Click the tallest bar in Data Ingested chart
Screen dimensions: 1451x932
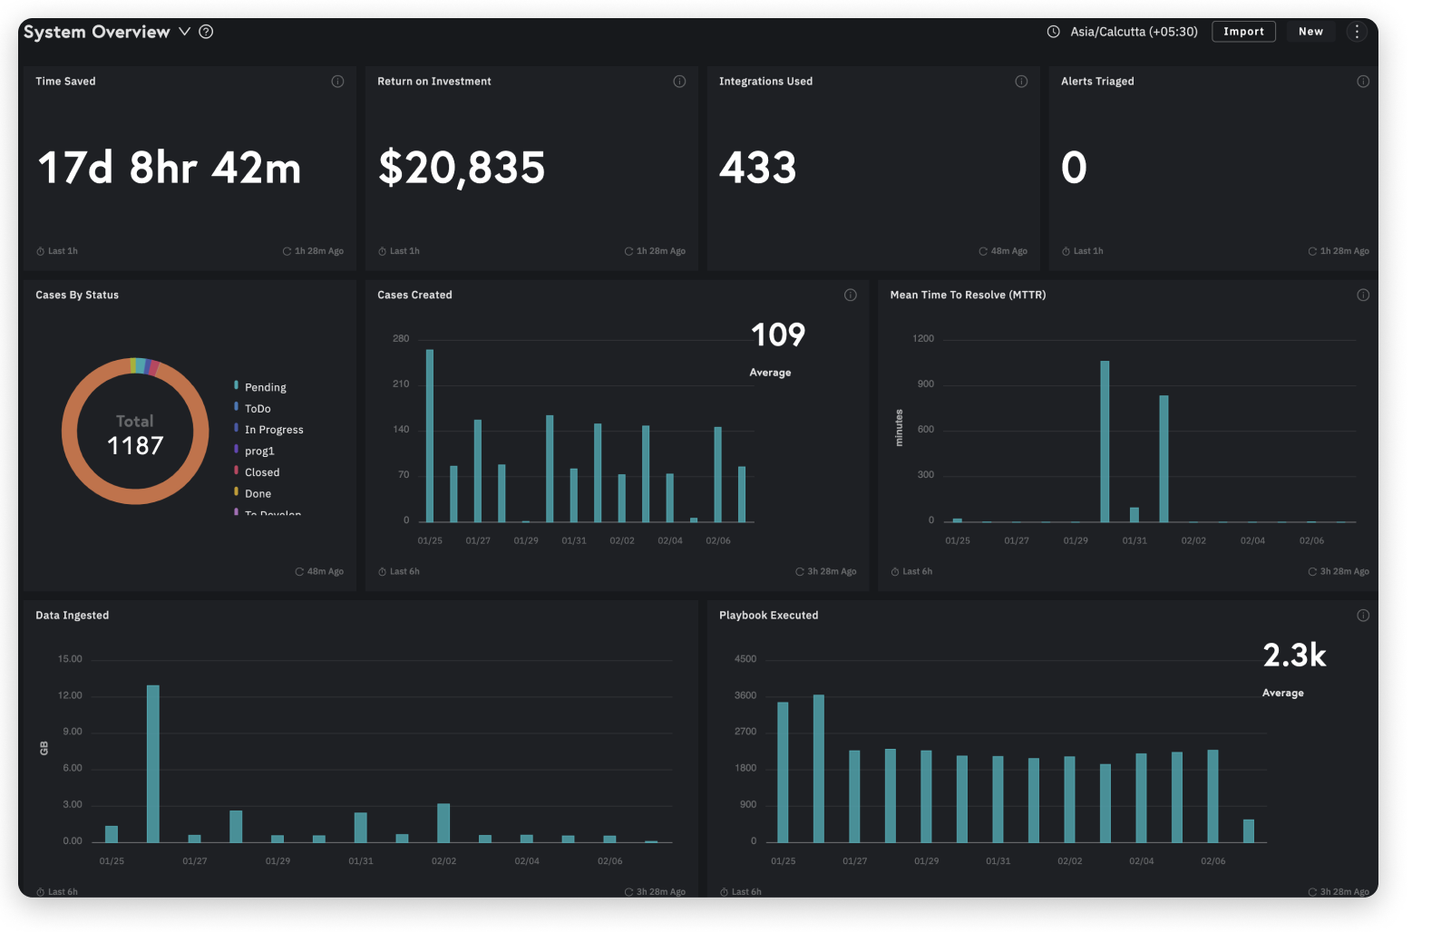click(153, 763)
